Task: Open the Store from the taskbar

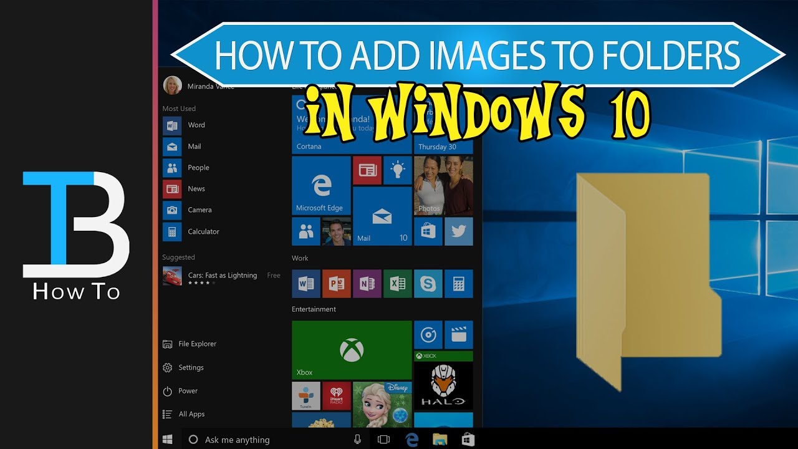Action: click(x=468, y=440)
